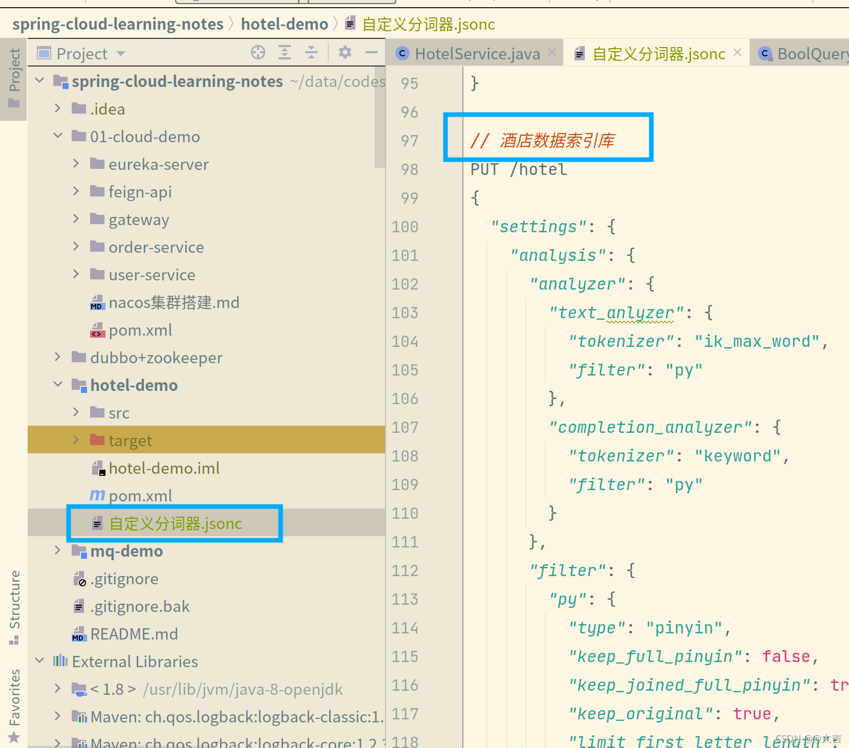Select pom.xml under 01-cloud-demo
Image resolution: width=849 pixels, height=748 pixels.
click(140, 330)
